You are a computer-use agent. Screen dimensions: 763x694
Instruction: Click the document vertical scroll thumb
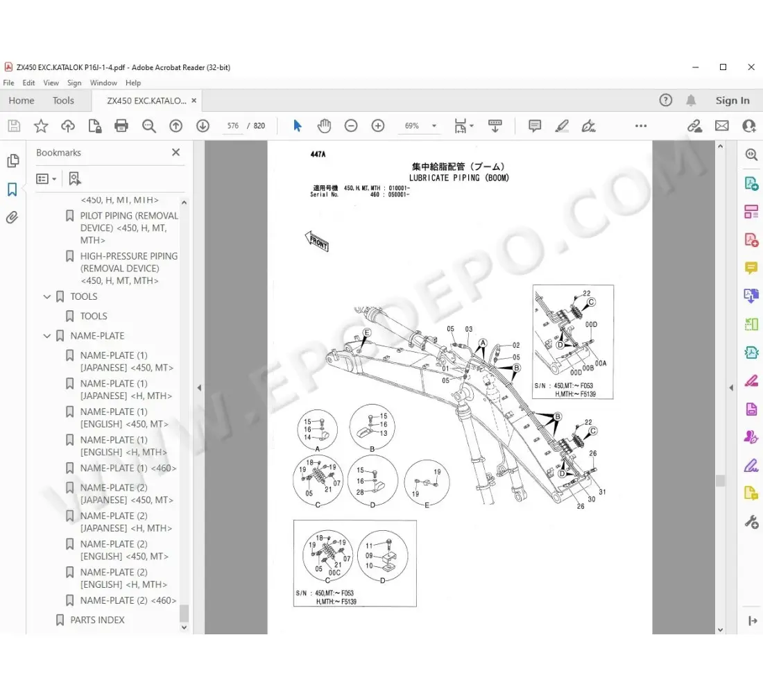pyautogui.click(x=720, y=481)
